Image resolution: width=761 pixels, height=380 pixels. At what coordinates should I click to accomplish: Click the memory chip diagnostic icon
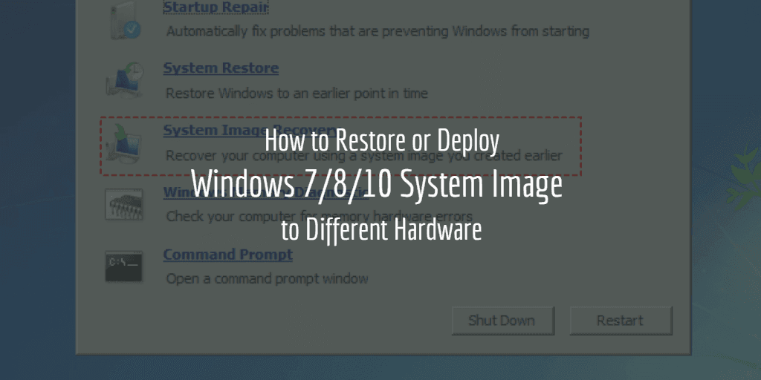pyautogui.click(x=124, y=204)
